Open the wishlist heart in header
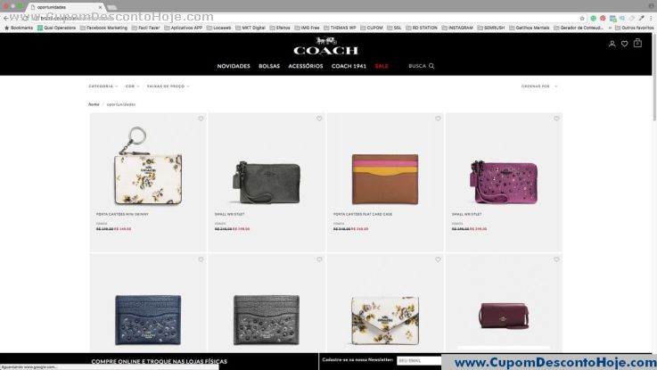Screen dimensions: 657x370 coord(625,44)
